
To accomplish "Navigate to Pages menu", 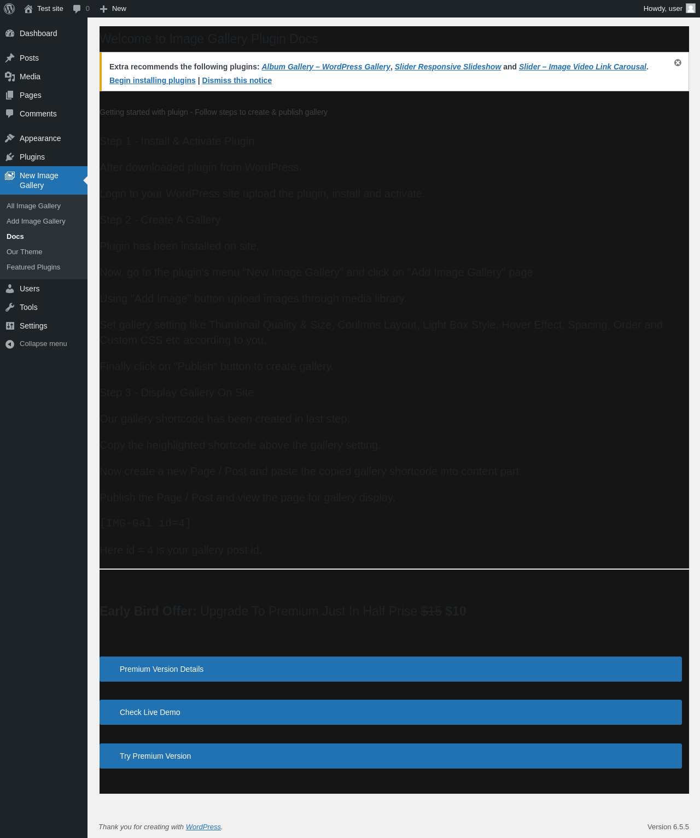I will (x=44, y=95).
